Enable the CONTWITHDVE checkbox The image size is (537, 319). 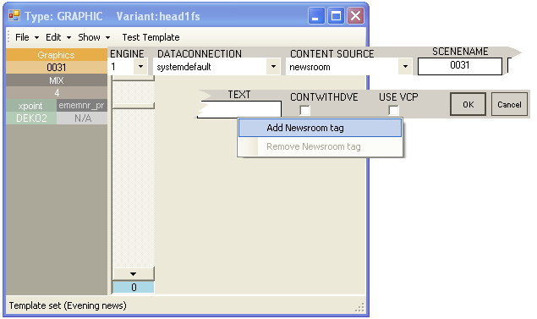[304, 110]
